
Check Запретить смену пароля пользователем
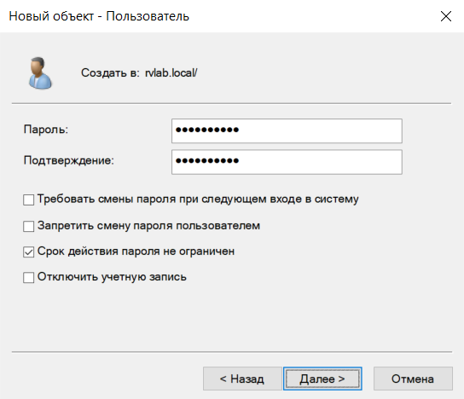(x=29, y=226)
